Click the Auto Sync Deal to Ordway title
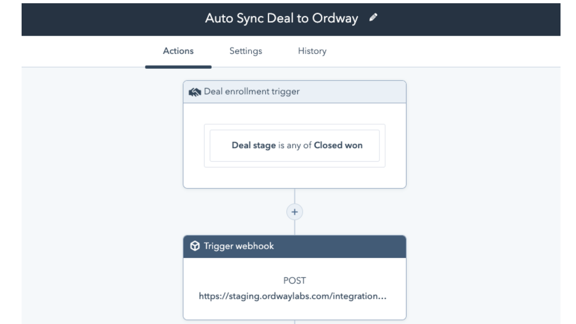The height and width of the screenshot is (324, 576). pyautogui.click(x=282, y=18)
